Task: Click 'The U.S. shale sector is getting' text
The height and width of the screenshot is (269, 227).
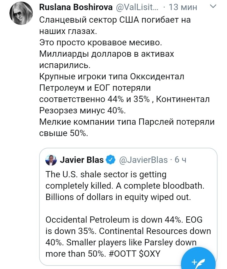Action: (x=106, y=174)
